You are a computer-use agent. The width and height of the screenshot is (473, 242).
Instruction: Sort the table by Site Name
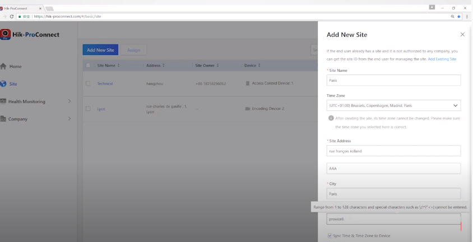(118, 66)
